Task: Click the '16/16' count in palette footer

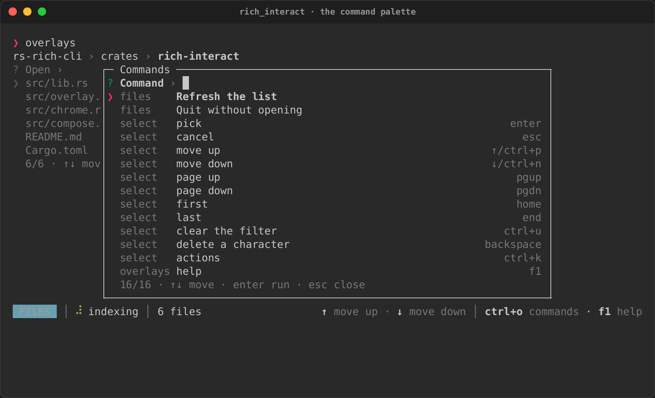Action: [x=136, y=285]
